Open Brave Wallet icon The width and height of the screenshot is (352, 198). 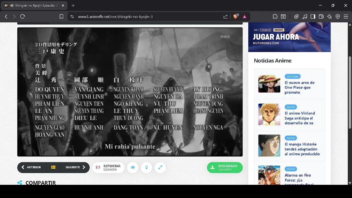321,16
